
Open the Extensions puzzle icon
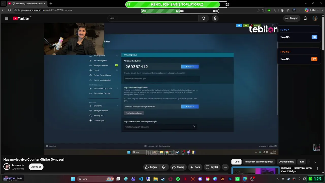(275, 10)
